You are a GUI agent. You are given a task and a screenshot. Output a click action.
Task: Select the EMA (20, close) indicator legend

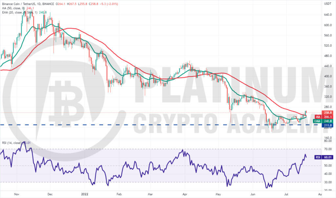[x=20, y=12]
